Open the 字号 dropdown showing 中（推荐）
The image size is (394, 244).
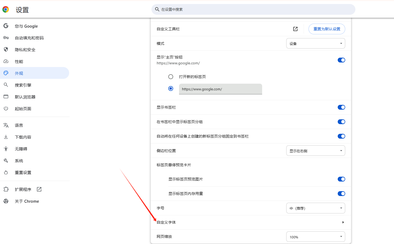coord(316,208)
